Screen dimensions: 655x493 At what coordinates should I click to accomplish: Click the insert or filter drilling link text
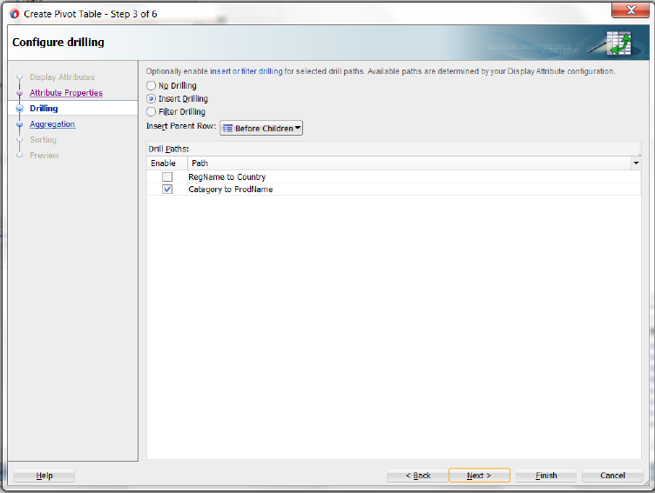pos(246,71)
